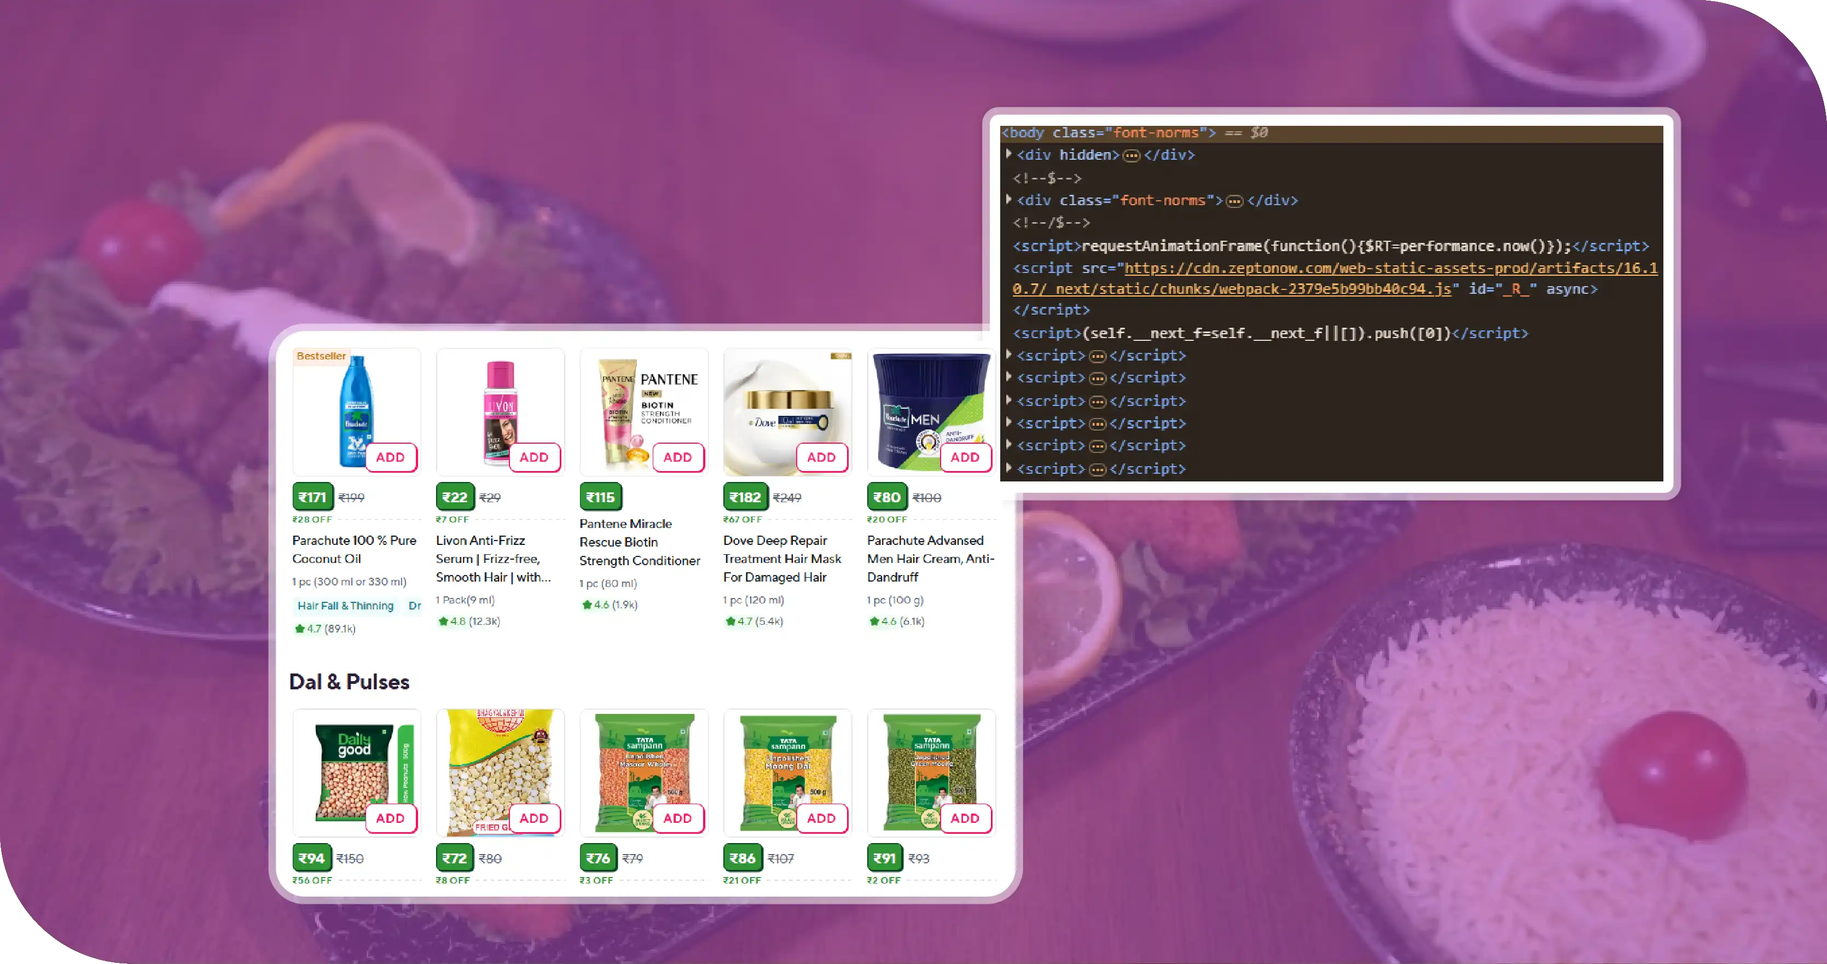This screenshot has width=1827, height=964.
Task: Add the ₹94 Daily Good item
Action: 391,818
